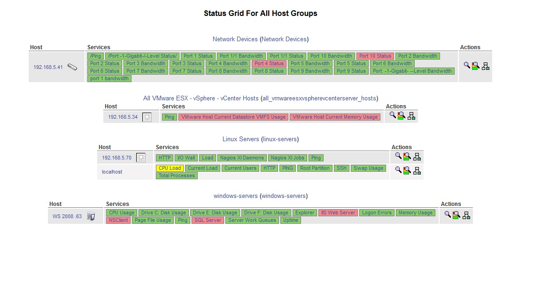Click the Windows server icon beside WS 2008 .63

click(91, 216)
